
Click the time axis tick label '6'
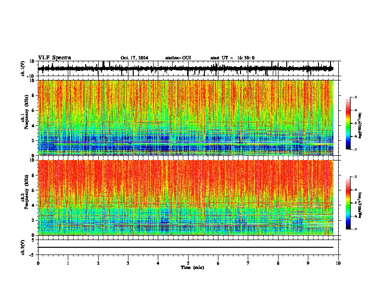(x=218, y=263)
